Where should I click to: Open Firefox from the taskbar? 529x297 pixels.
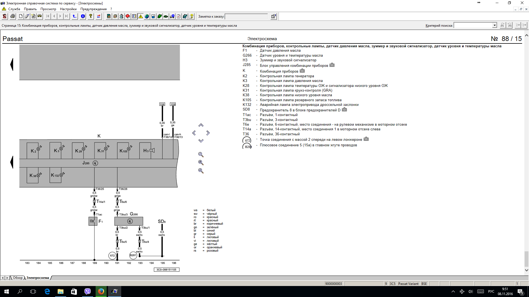101,291
